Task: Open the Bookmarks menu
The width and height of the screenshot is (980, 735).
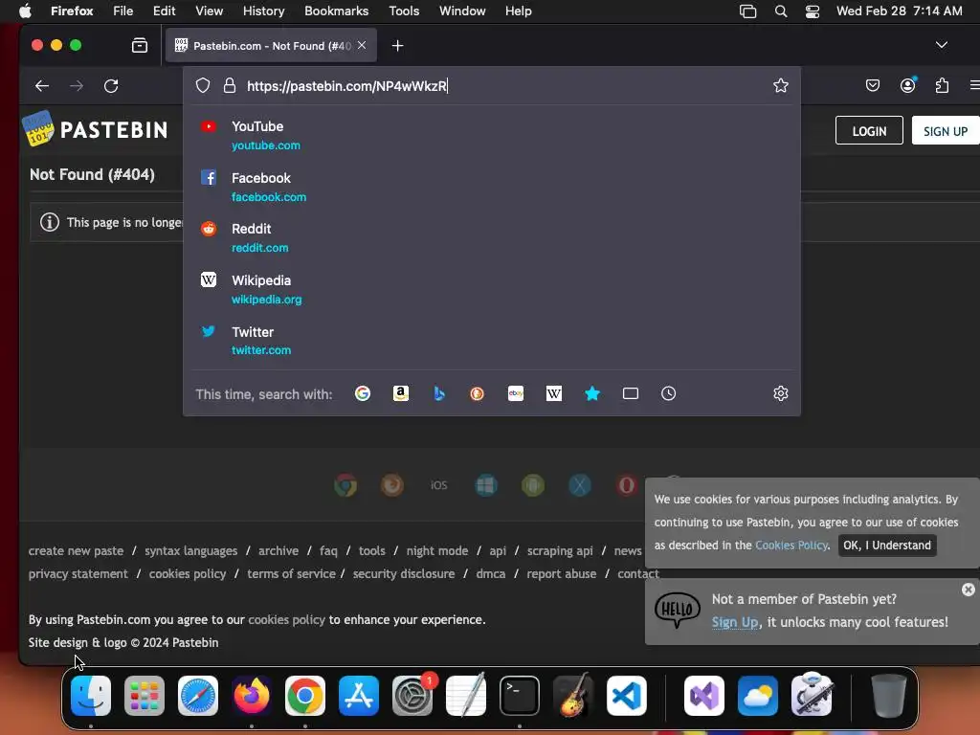Action: [336, 11]
